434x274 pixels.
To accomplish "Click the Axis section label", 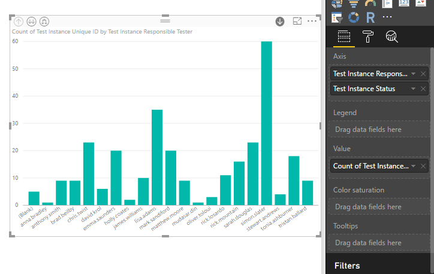I will pyautogui.click(x=340, y=56).
